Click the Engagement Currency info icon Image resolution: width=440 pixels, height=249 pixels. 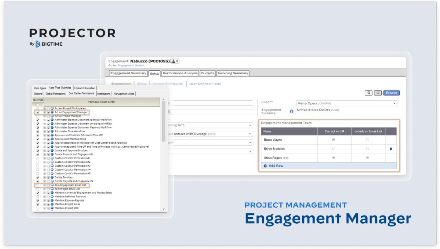coord(291,111)
